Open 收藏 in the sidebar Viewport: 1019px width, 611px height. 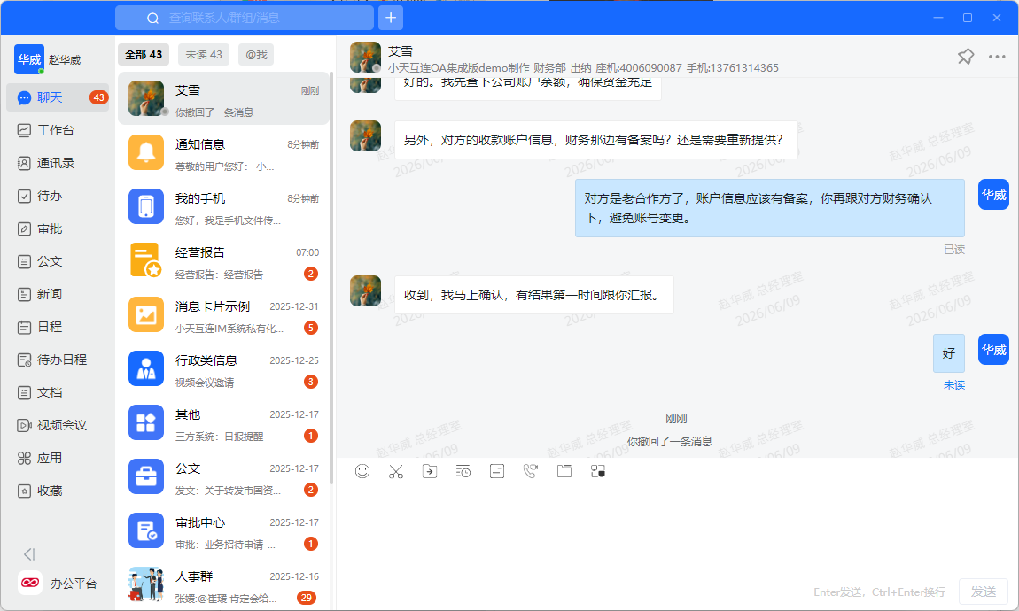(58, 491)
